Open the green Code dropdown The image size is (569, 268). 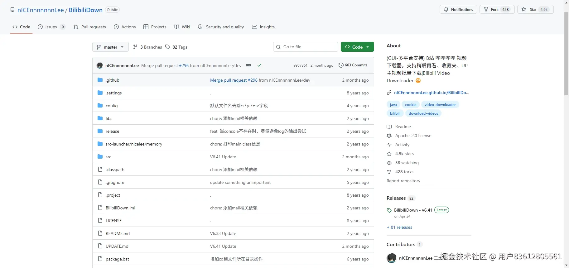[357, 47]
